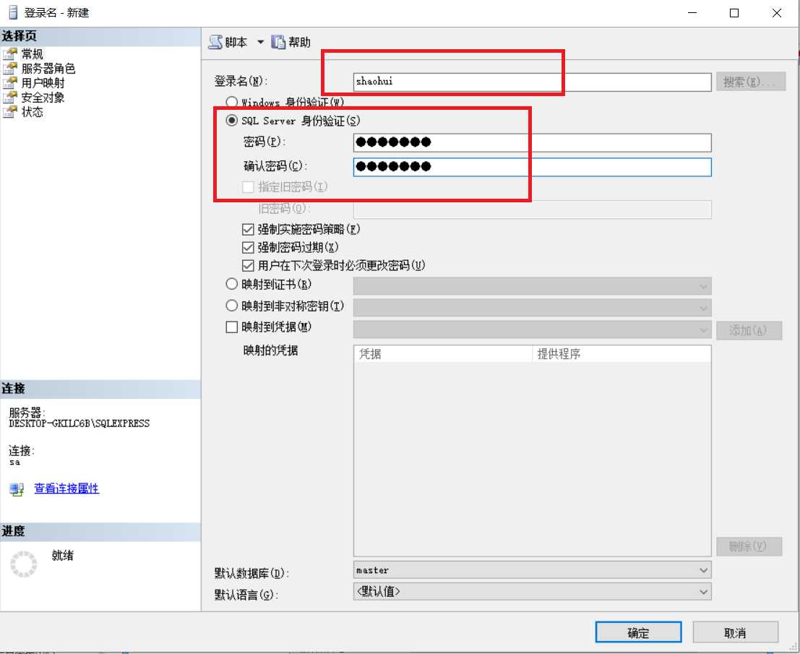800x654 pixels.
Task: Toggle 指定旧密码 checkbox
Action: point(248,186)
